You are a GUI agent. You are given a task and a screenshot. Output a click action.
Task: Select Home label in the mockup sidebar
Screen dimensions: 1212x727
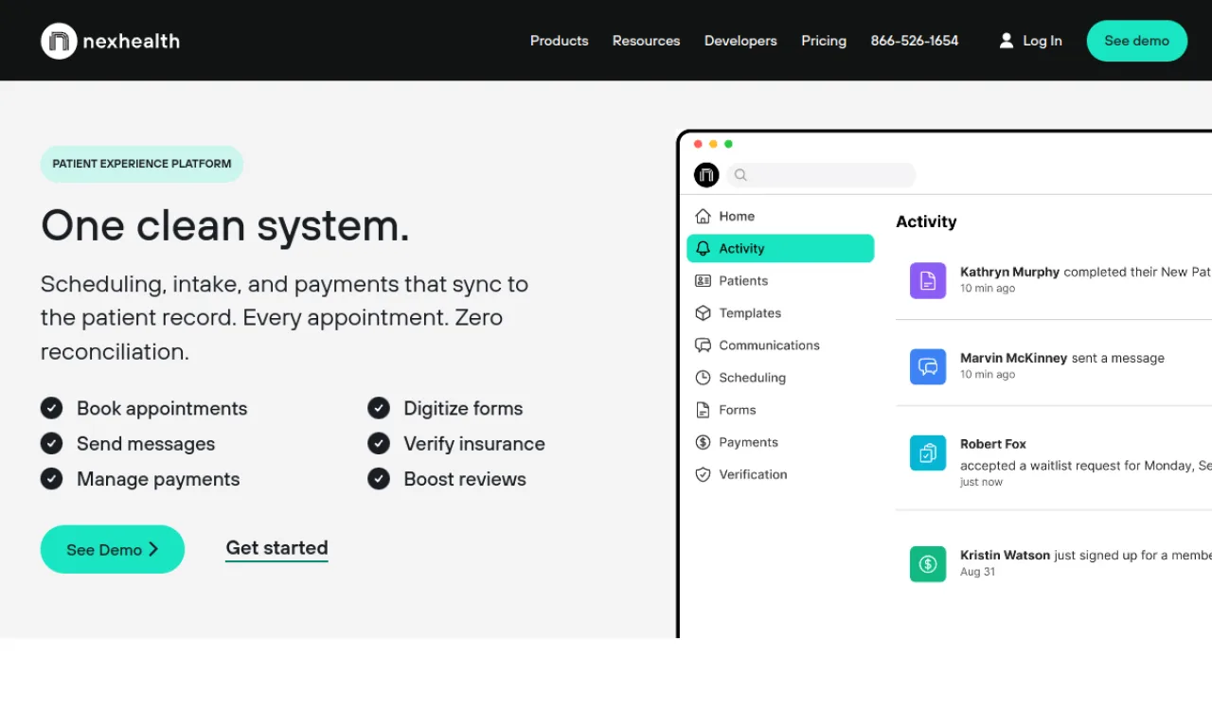point(737,216)
